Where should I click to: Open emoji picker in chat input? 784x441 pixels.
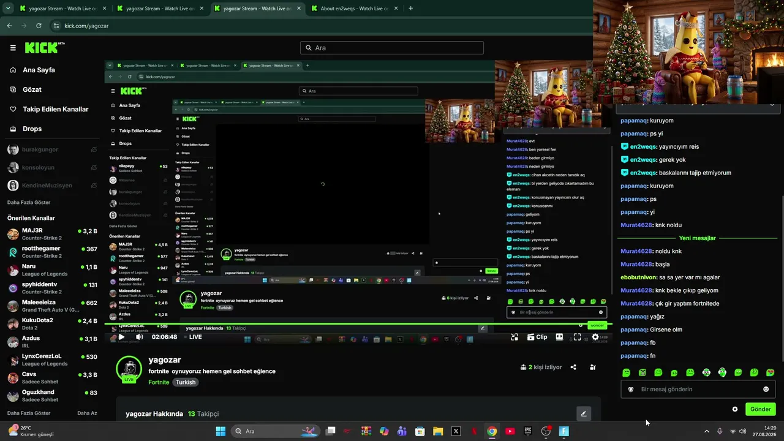coord(766,389)
